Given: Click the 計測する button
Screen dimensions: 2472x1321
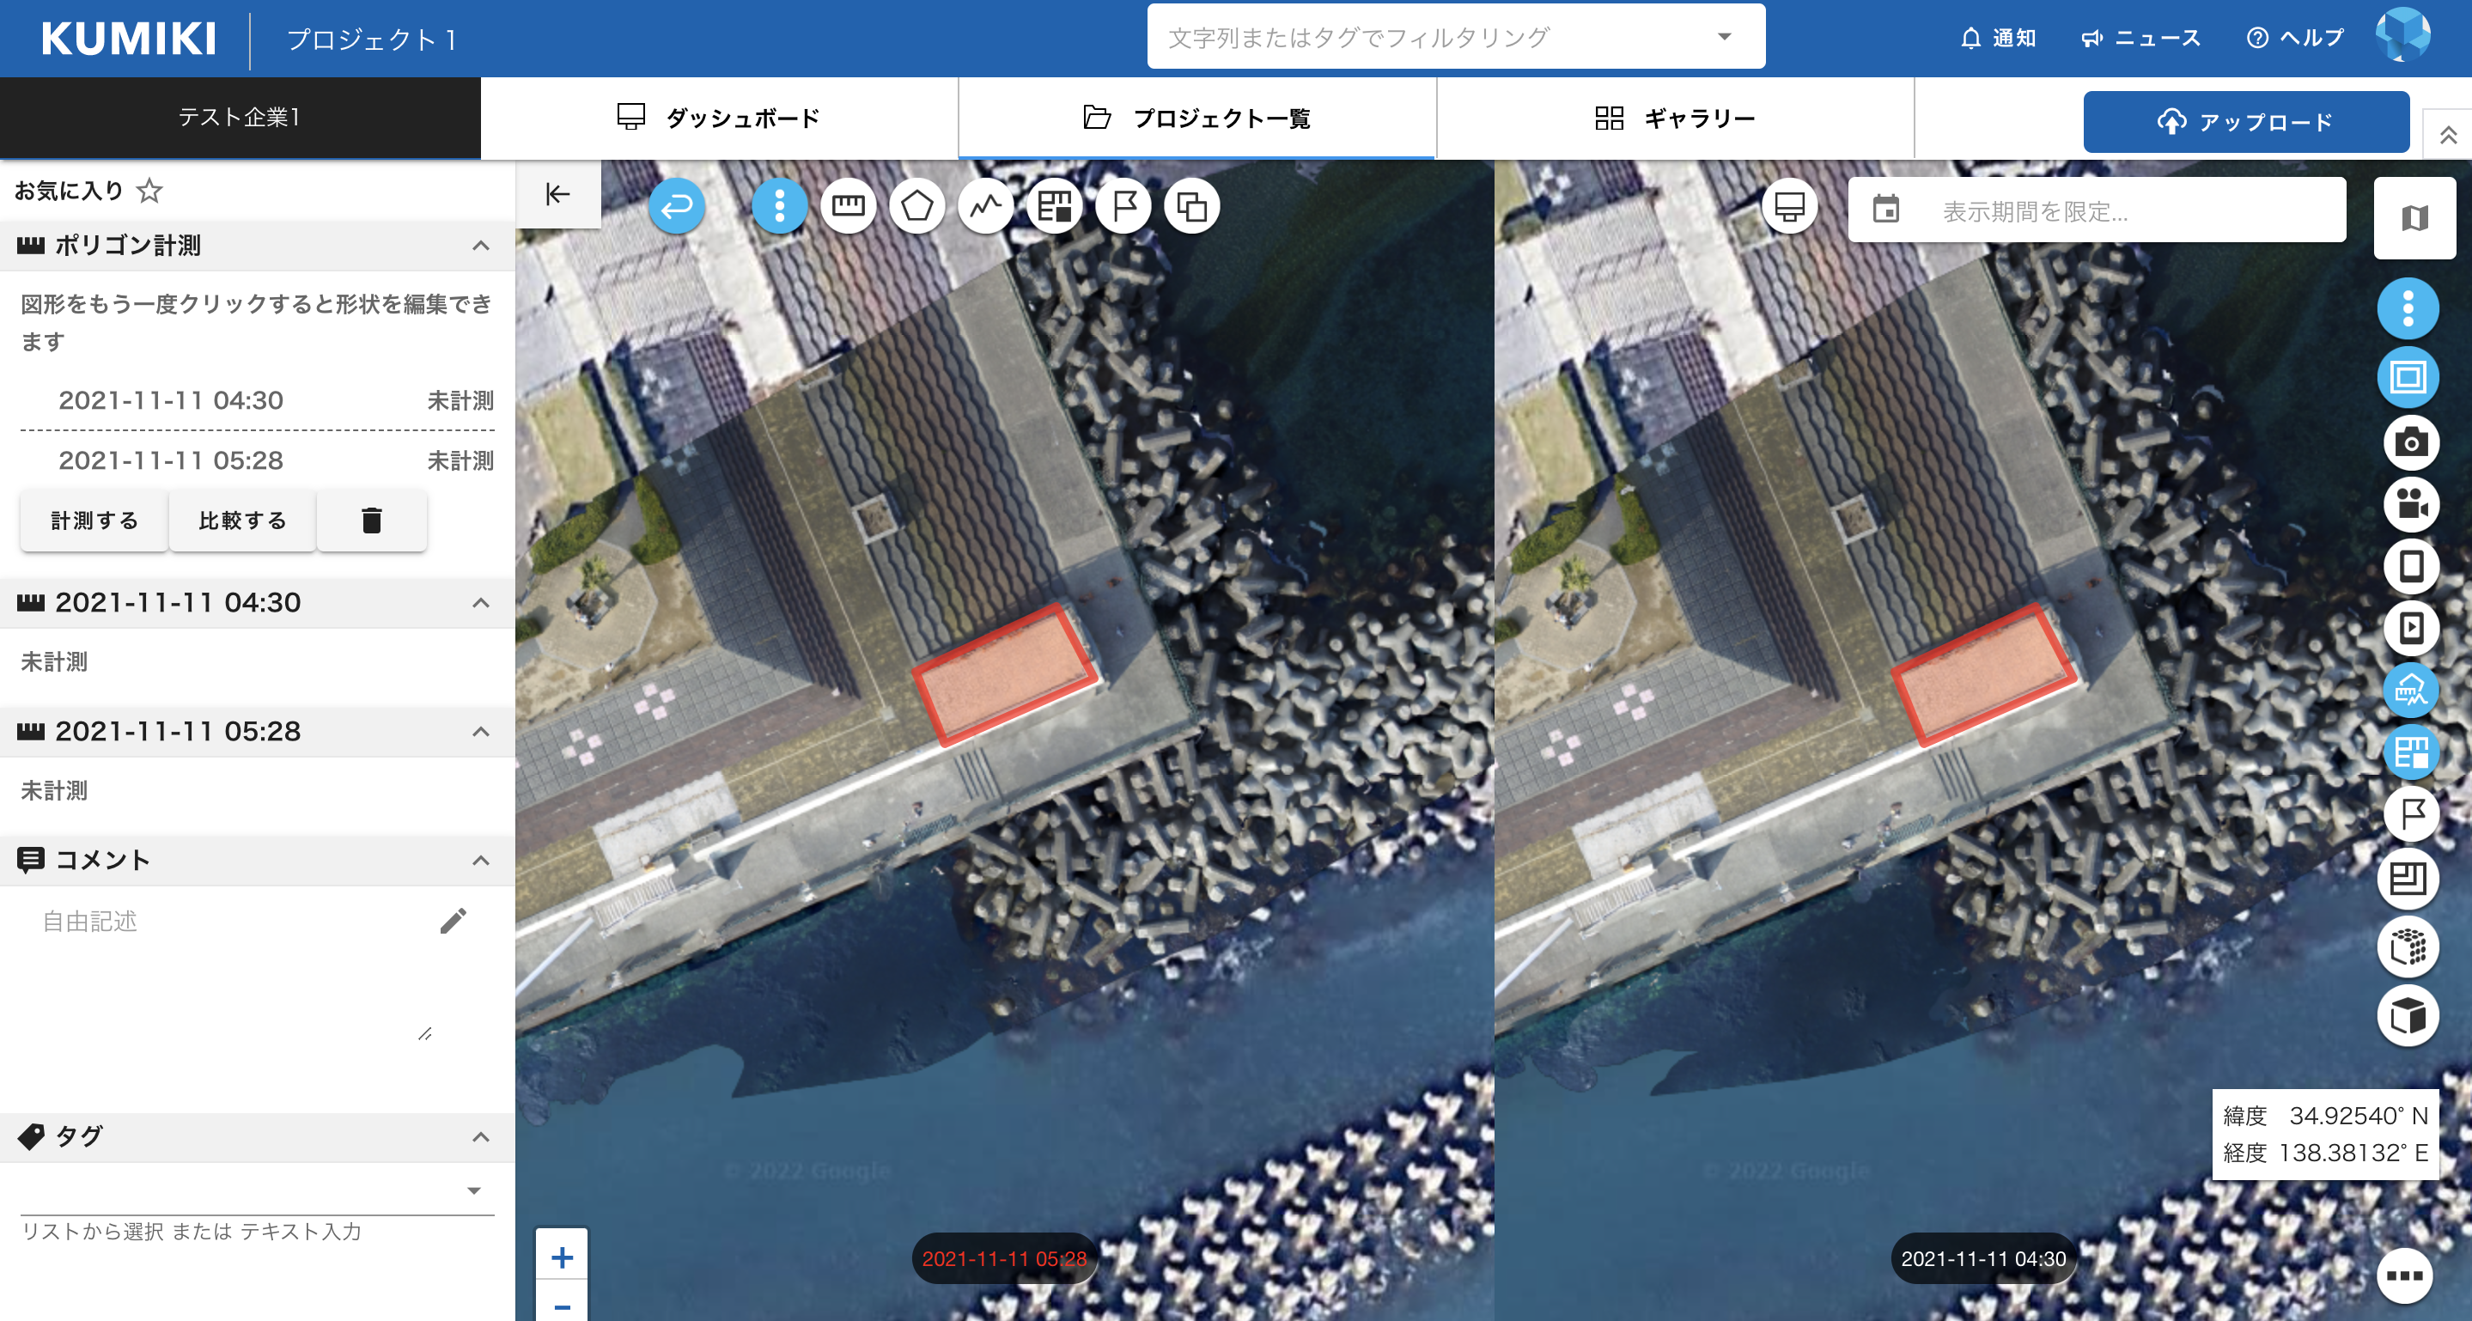Looking at the screenshot, I should coord(94,520).
